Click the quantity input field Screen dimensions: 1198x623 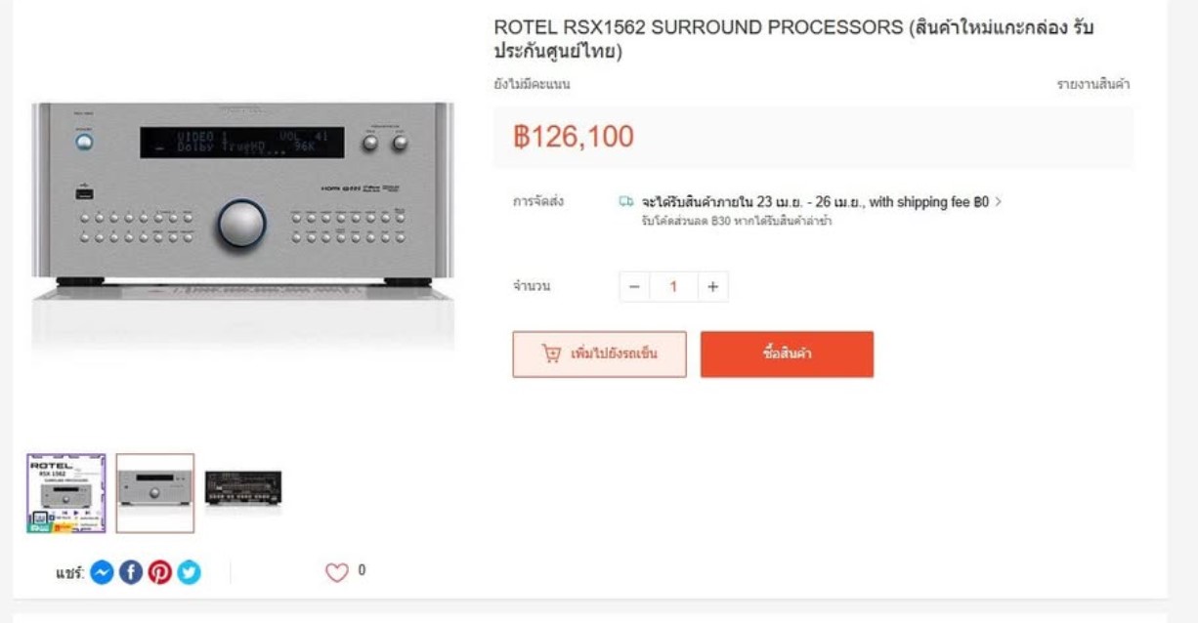(673, 287)
